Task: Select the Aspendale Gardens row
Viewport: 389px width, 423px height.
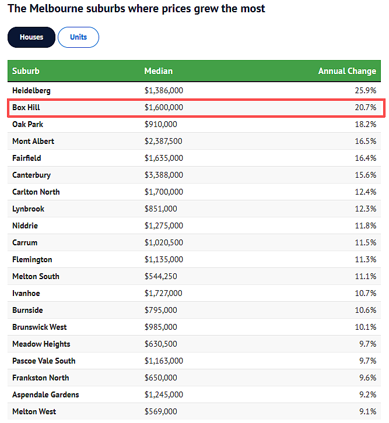Action: pyautogui.click(x=194, y=394)
